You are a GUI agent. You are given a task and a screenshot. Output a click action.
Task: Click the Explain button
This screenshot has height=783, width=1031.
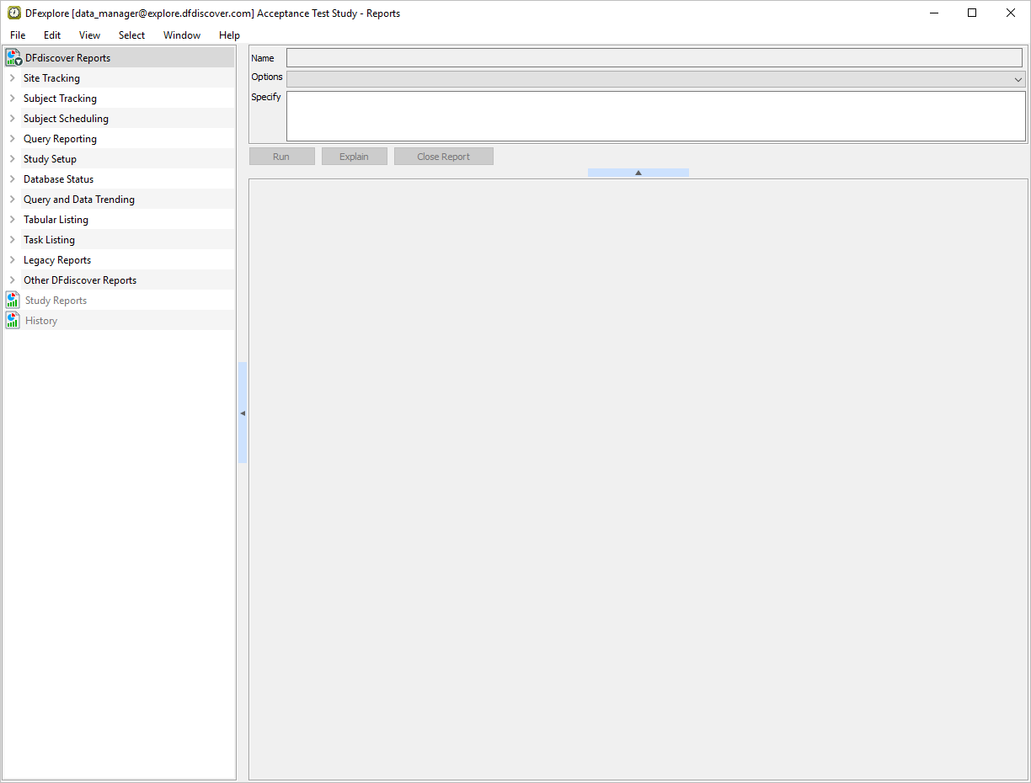[x=354, y=157]
